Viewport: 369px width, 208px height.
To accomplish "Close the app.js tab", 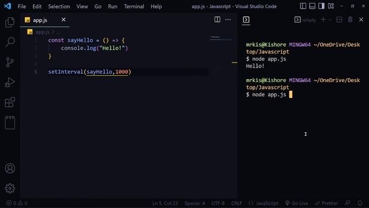I will [63, 20].
